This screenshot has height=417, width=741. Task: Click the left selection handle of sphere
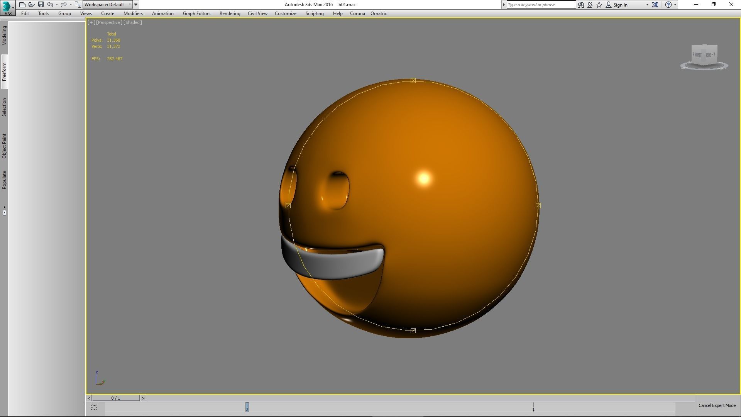pos(288,206)
